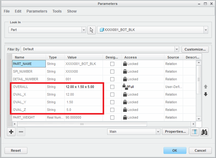The height and width of the screenshot is (158, 216).
Task: Click lock icon in SPI_NUMBER row
Action: click(x=125, y=71)
